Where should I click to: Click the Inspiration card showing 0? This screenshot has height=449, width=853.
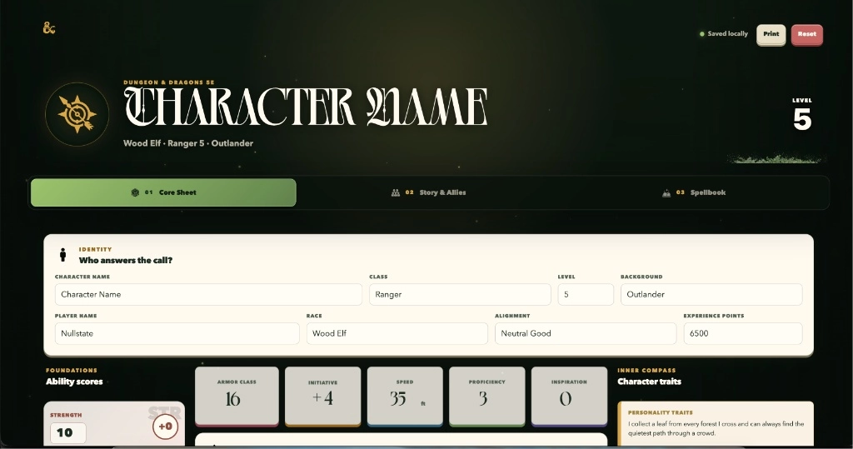[569, 396]
